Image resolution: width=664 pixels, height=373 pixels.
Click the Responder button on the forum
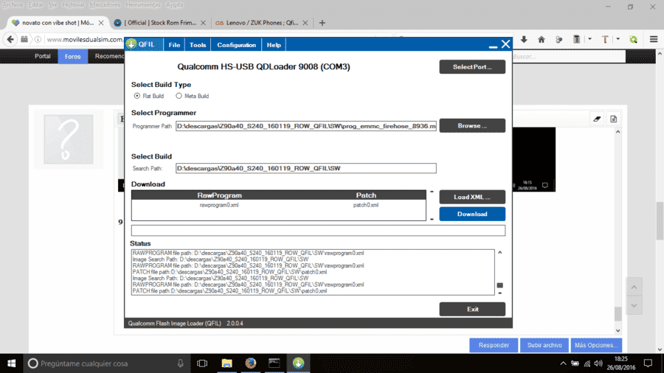click(494, 345)
